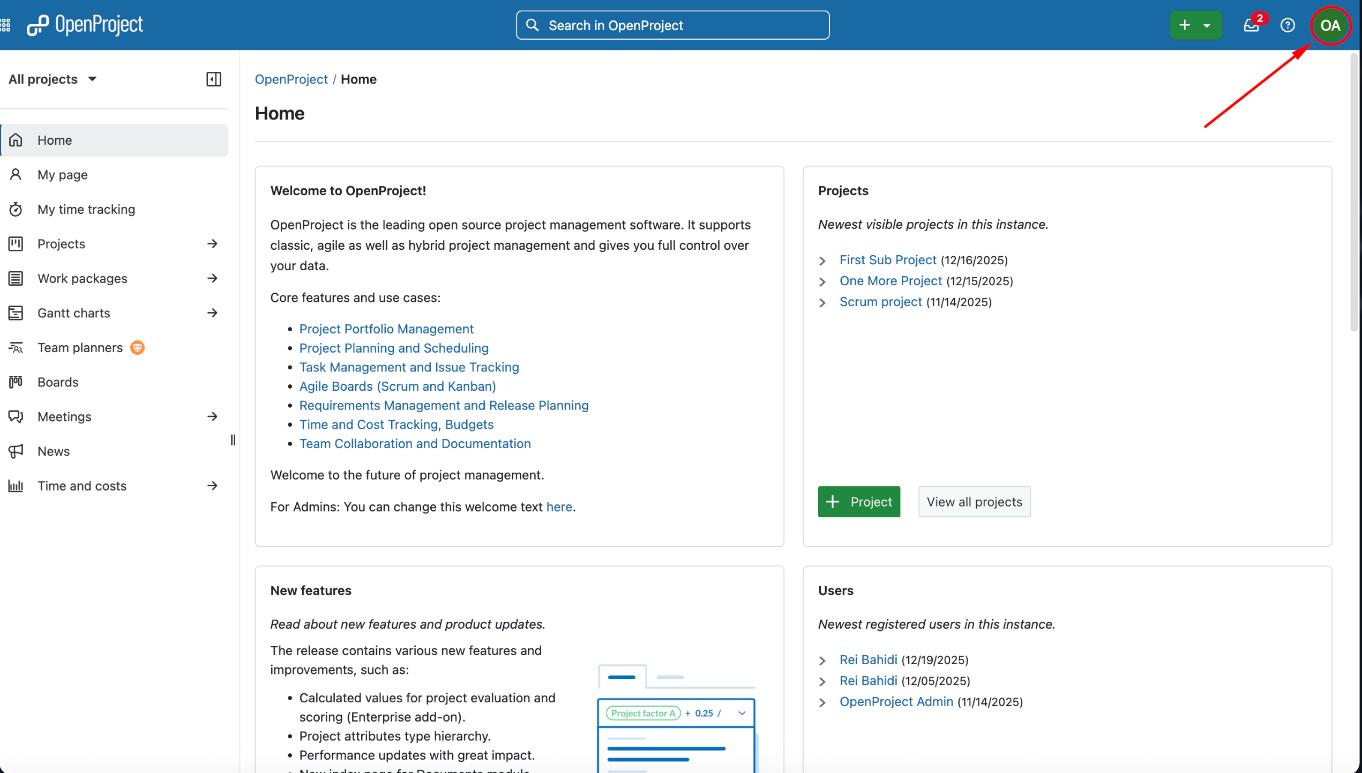Click the OpenProject breadcrumb link
1362x773 pixels.
pyautogui.click(x=291, y=79)
